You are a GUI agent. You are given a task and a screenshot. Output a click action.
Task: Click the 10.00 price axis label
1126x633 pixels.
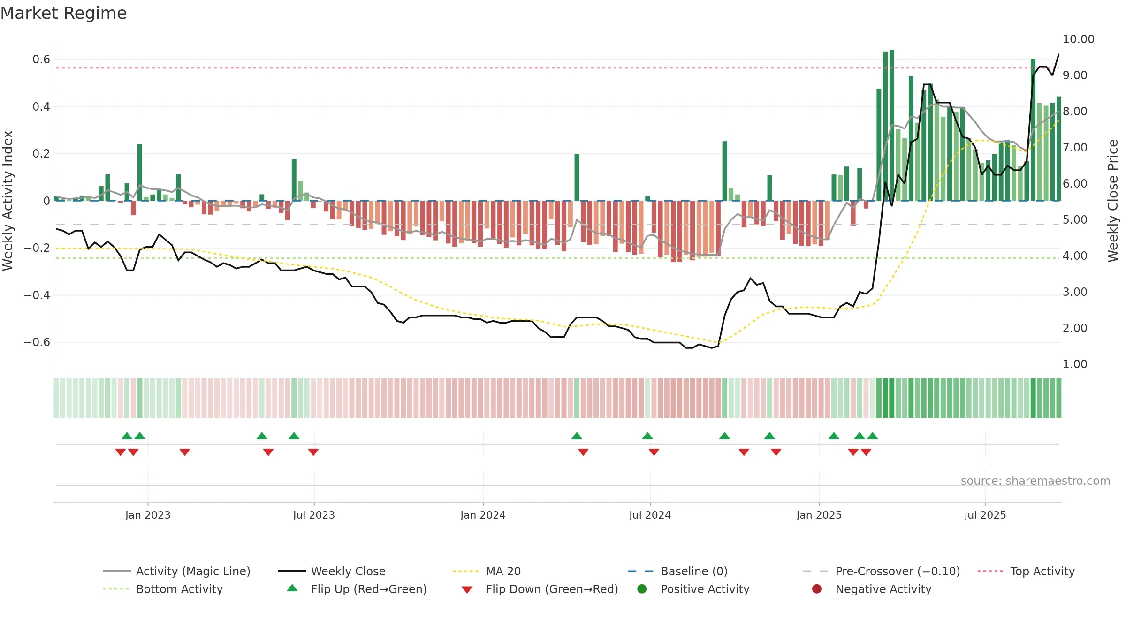(x=1078, y=39)
